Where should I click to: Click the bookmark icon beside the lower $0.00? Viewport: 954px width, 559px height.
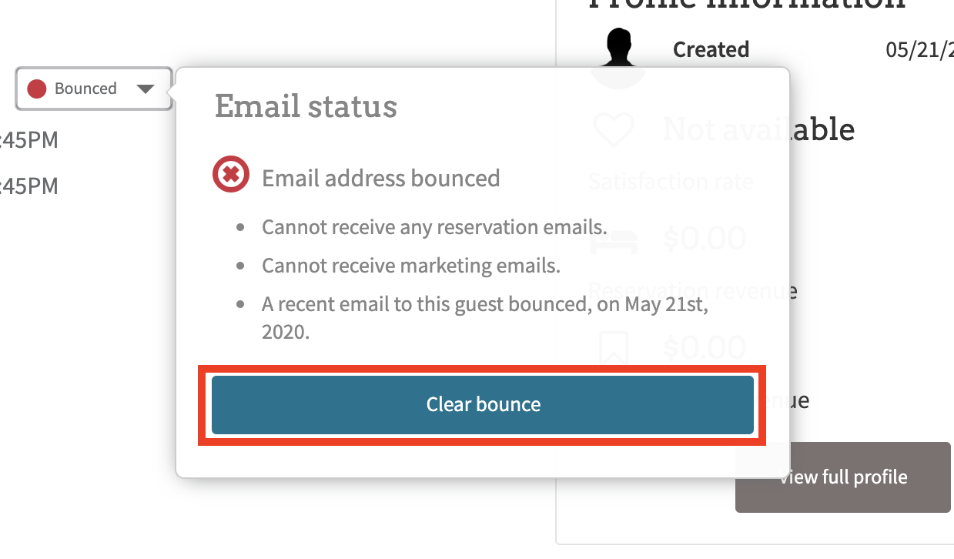pos(614,348)
